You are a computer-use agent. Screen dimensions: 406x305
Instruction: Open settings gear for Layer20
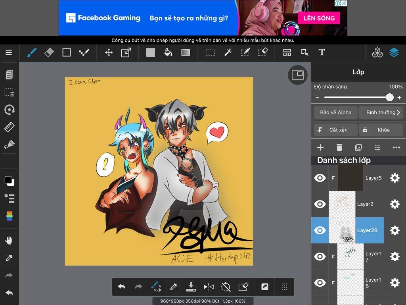click(x=395, y=230)
